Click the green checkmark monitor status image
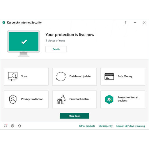The image size is (149, 149). [x=24, y=43]
